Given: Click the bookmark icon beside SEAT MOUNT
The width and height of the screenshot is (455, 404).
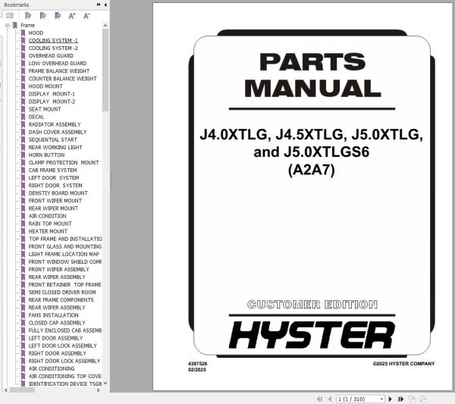Looking at the screenshot, I should point(24,109).
